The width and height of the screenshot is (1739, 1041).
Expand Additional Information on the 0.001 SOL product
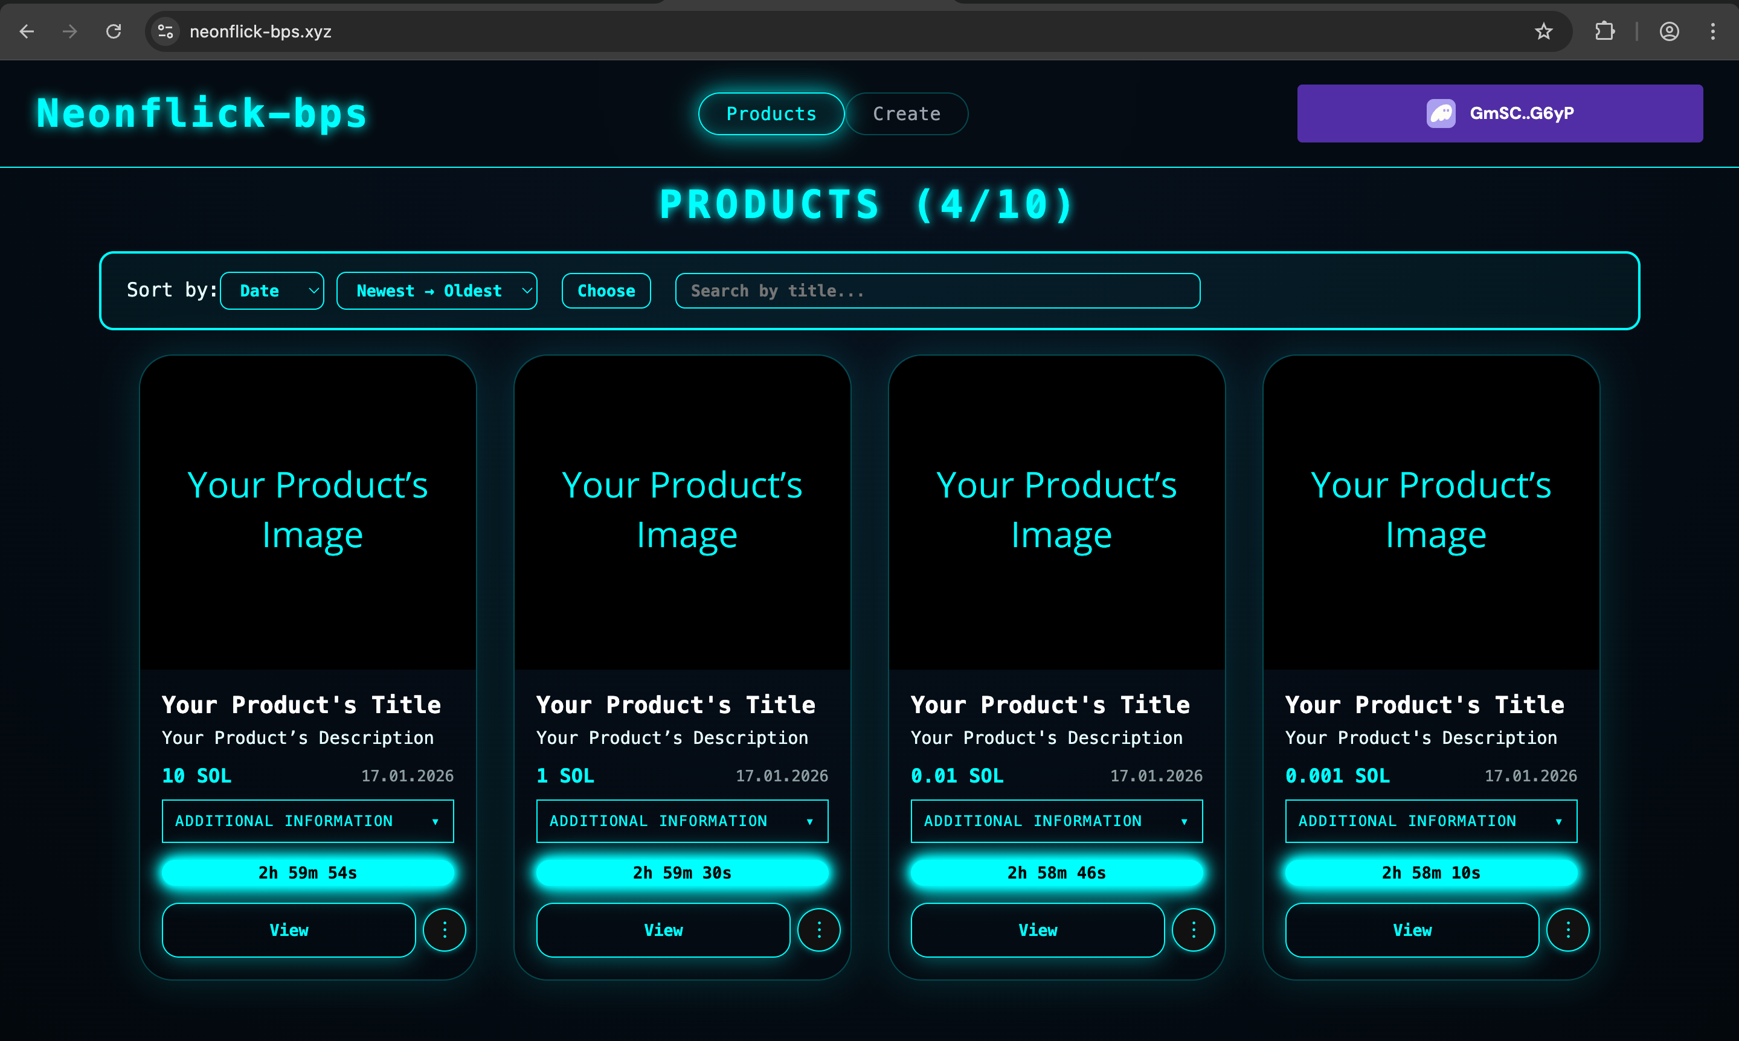coord(1430,821)
